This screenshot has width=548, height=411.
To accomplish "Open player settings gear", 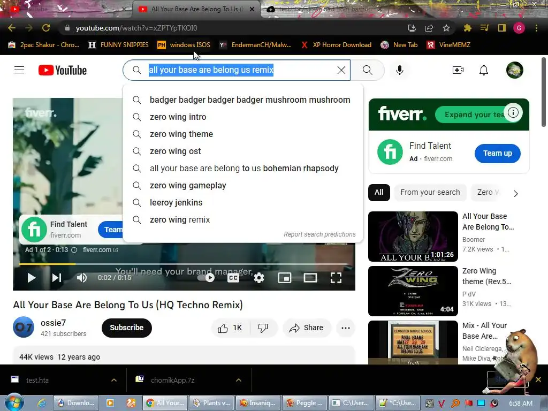I will coord(259,278).
